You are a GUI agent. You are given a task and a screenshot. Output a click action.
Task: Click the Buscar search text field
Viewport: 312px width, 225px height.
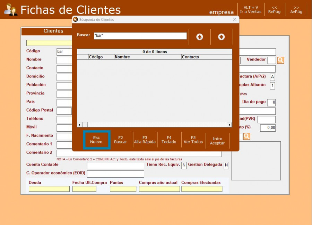(x=140, y=36)
